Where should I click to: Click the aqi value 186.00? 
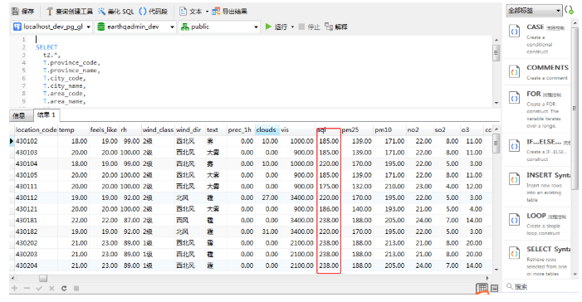coord(329,209)
